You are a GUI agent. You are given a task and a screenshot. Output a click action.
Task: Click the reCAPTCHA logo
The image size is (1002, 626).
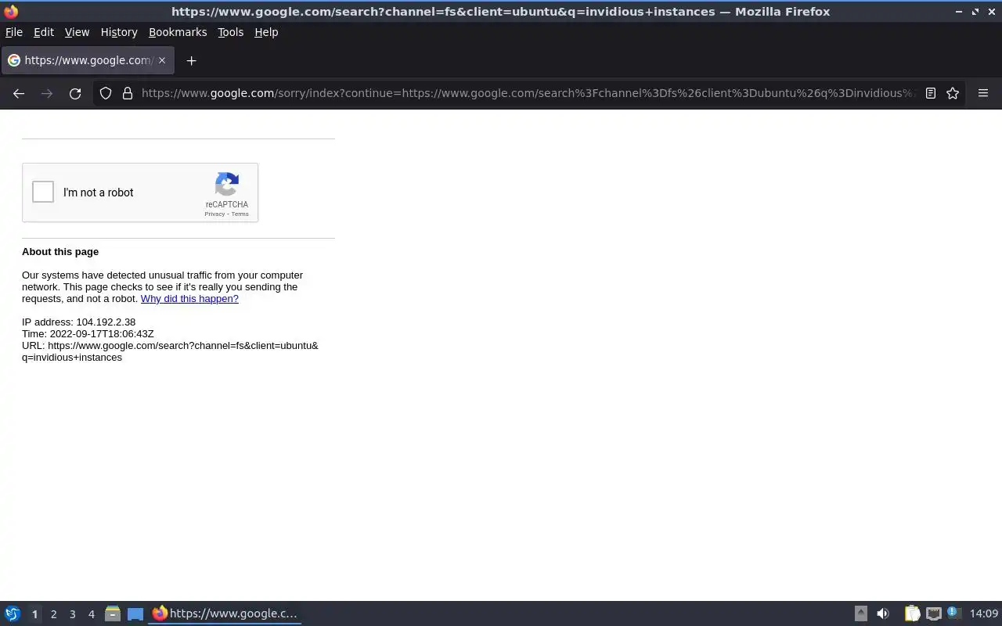[227, 185]
